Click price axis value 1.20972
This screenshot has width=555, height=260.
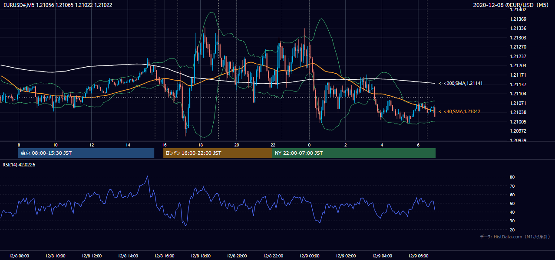tap(518, 131)
